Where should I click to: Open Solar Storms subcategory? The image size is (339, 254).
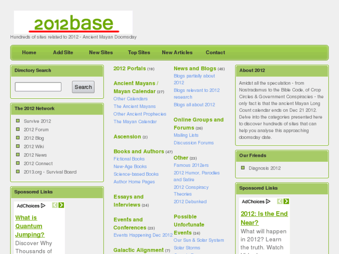[x=187, y=248]
